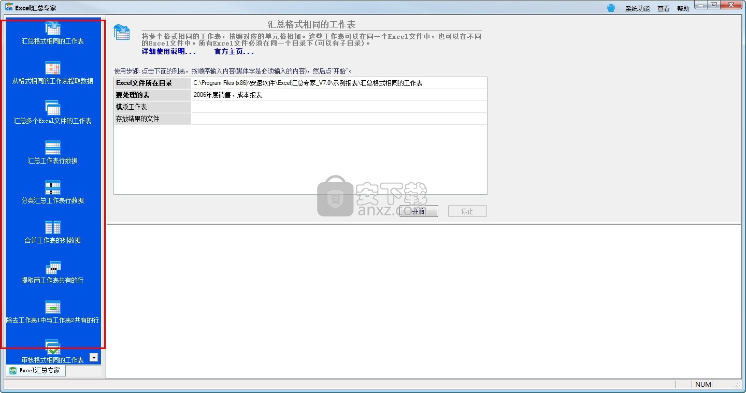The width and height of the screenshot is (746, 393).
Task: Select the 模版工作表 row label
Action: 153,107
